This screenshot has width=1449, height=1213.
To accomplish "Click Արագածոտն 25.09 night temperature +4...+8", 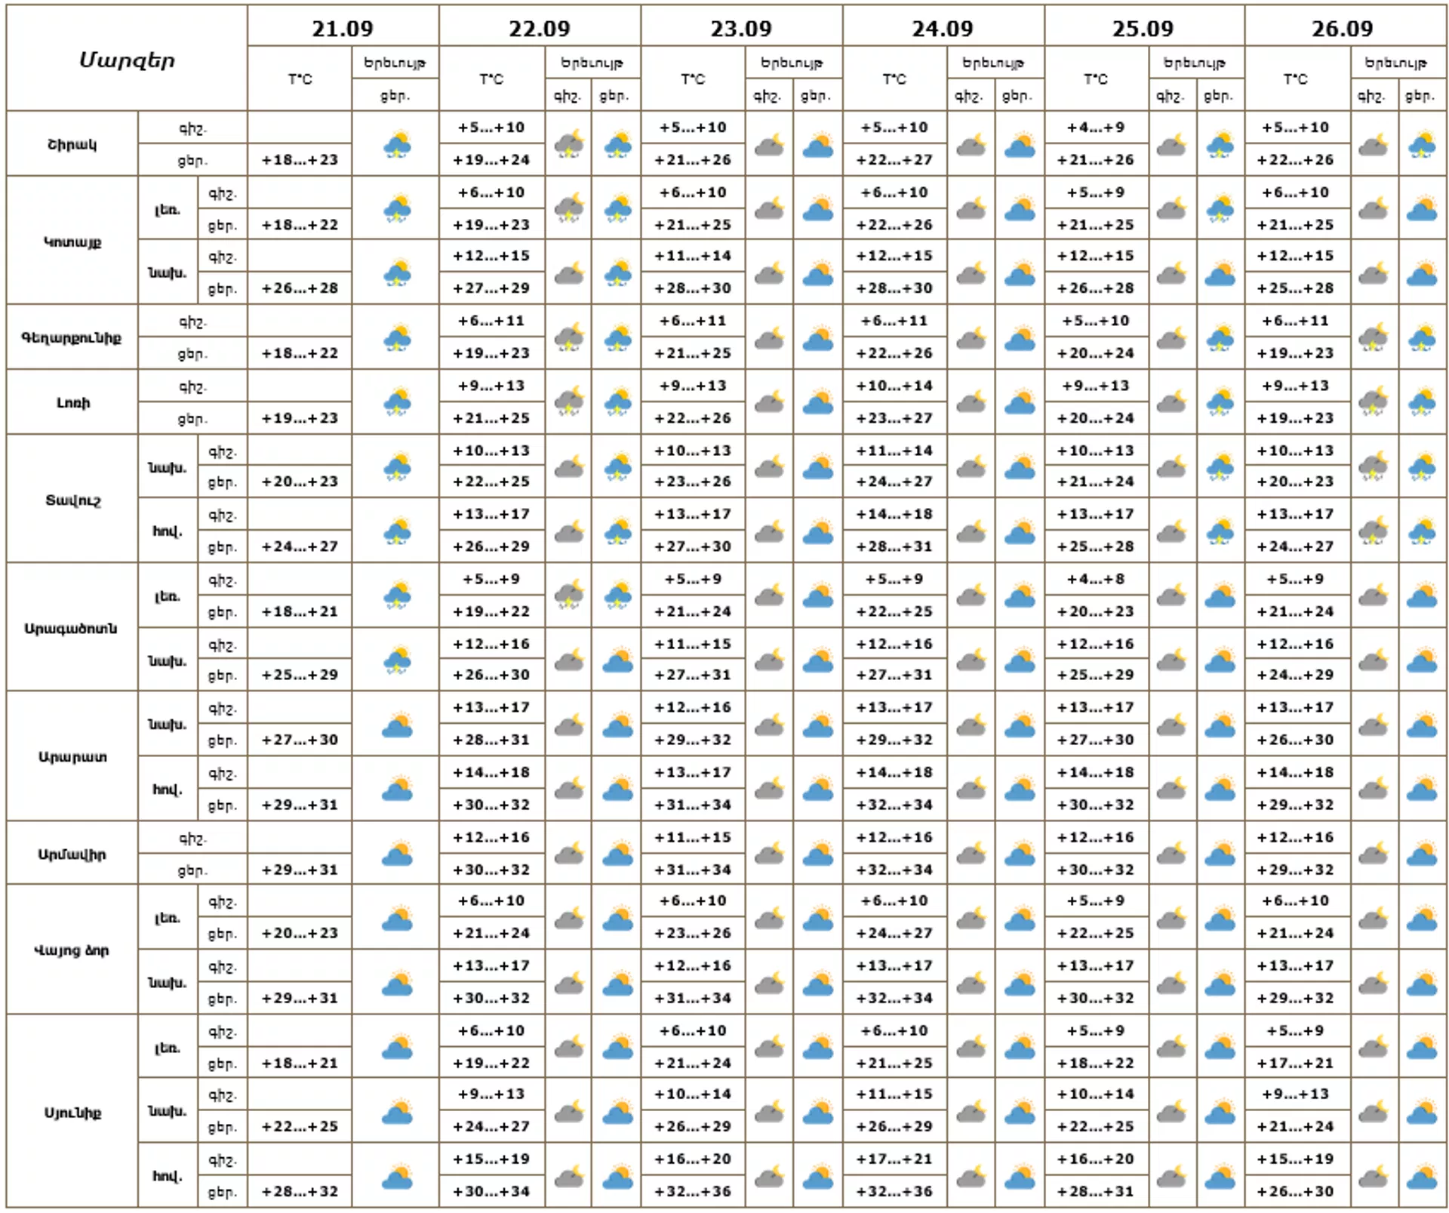I will [x=1096, y=580].
